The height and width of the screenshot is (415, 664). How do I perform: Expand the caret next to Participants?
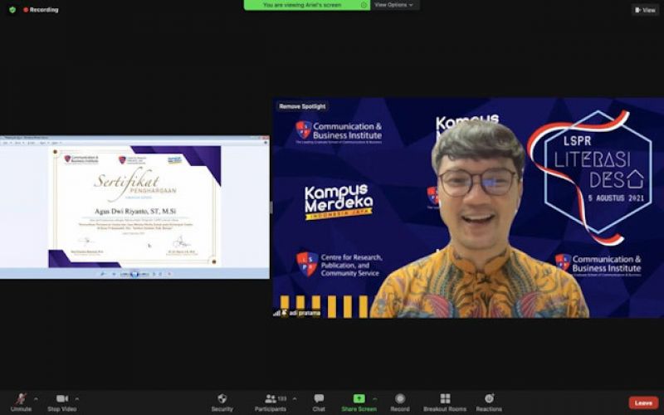[295, 399]
